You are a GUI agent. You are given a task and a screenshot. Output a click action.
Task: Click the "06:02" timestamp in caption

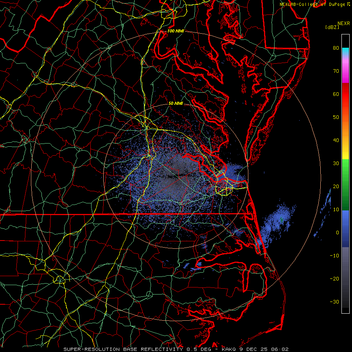tap(280, 349)
